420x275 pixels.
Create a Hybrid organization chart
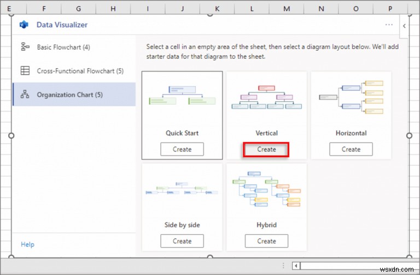[266, 241]
